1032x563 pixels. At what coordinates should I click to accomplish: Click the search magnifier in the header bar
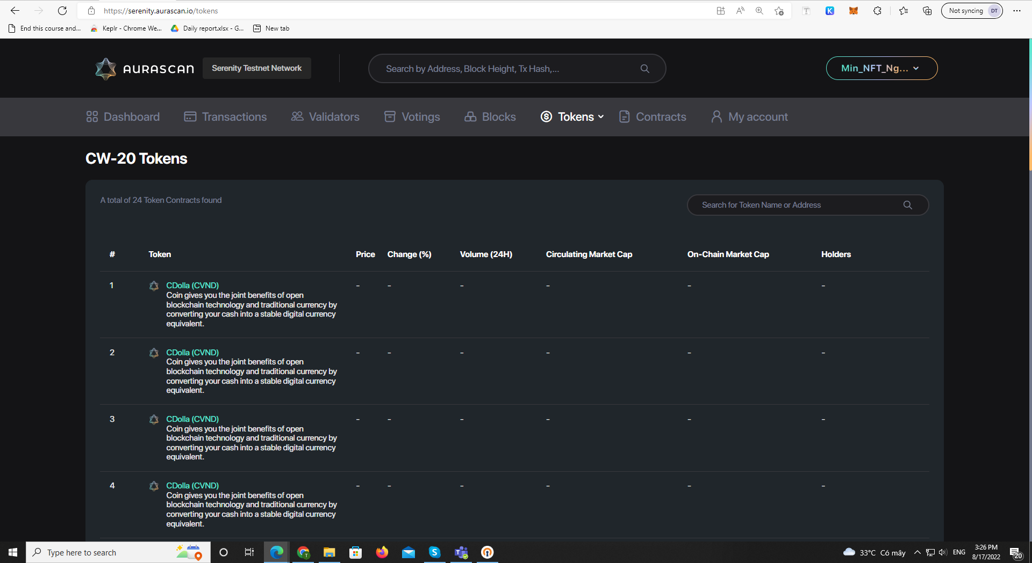pos(645,69)
